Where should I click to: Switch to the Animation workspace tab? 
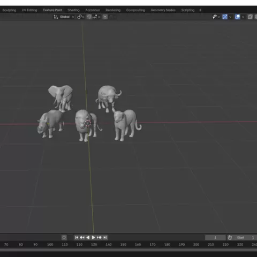[x=93, y=10]
